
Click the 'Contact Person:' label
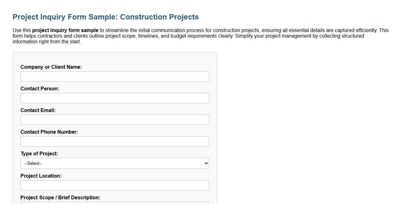point(40,89)
